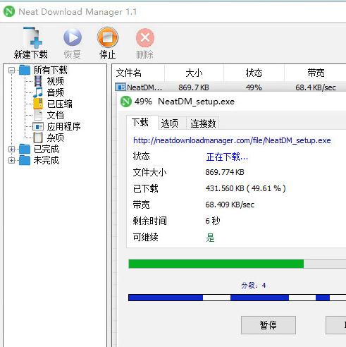Screen dimensions: 346x347
Task: Click the 正在下载... status text
Action: click(227, 157)
